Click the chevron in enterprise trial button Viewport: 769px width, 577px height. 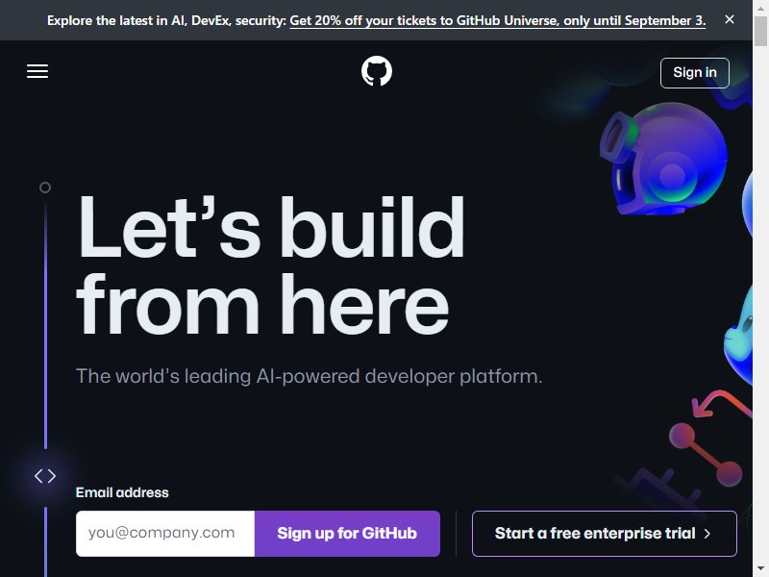point(707,534)
